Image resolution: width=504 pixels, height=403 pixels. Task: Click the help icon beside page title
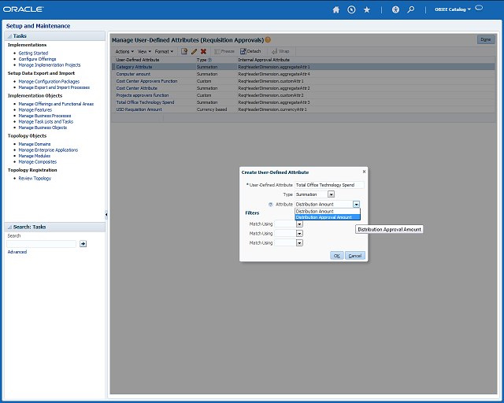point(268,40)
